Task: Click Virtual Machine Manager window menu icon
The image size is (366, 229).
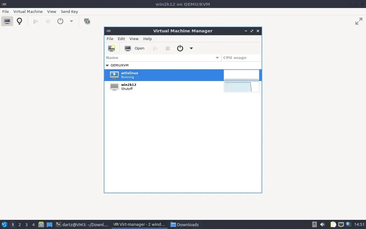Action: point(108,31)
